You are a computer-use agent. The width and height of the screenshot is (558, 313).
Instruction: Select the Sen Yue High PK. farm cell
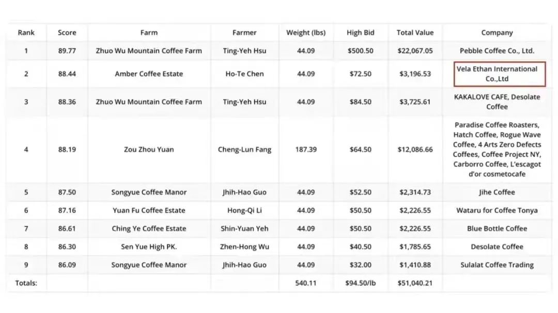[x=149, y=246]
